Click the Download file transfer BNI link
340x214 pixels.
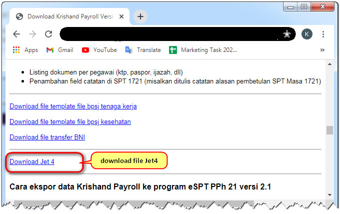pos(47,137)
